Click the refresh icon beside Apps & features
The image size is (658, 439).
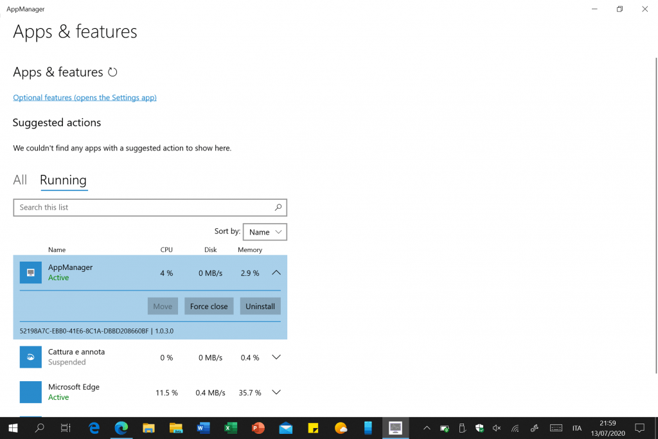pos(112,72)
